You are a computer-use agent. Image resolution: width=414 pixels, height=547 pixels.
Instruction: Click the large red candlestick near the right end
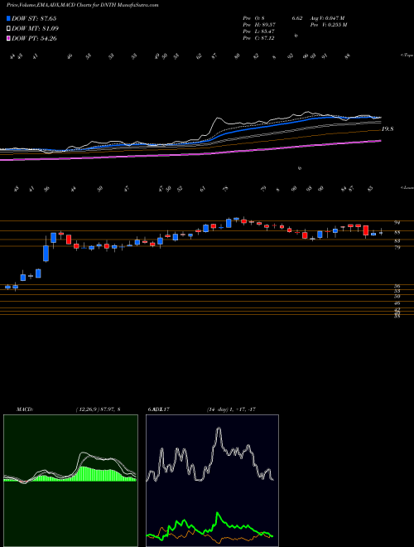(366, 230)
